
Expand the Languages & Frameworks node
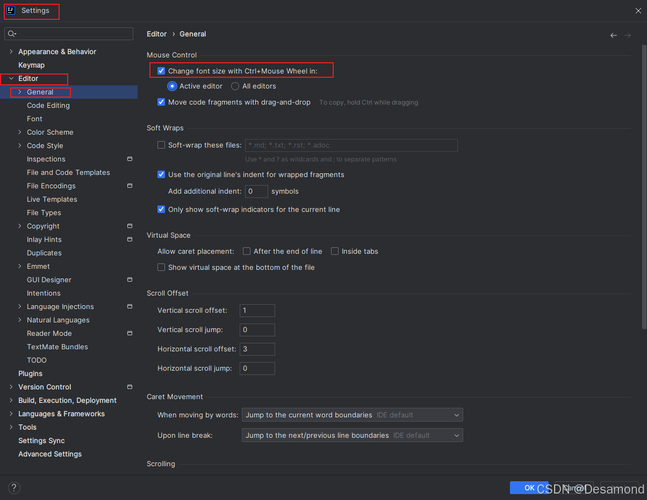11,414
